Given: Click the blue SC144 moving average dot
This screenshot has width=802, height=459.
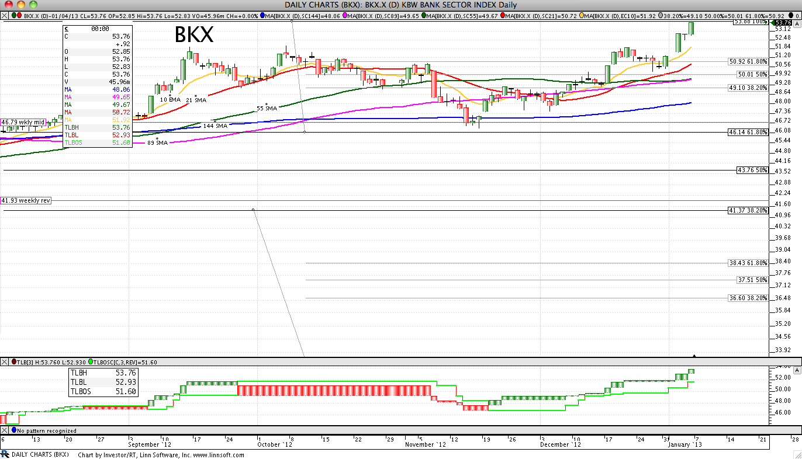Looking at the screenshot, I should (262, 16).
